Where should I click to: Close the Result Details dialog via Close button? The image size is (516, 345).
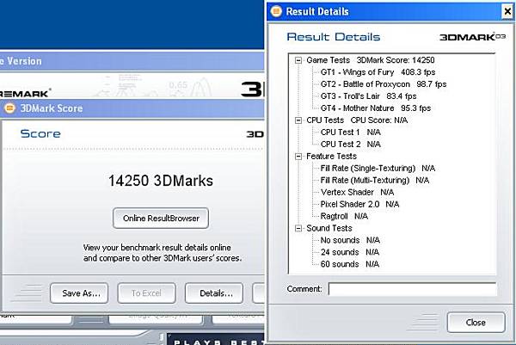coord(476,323)
